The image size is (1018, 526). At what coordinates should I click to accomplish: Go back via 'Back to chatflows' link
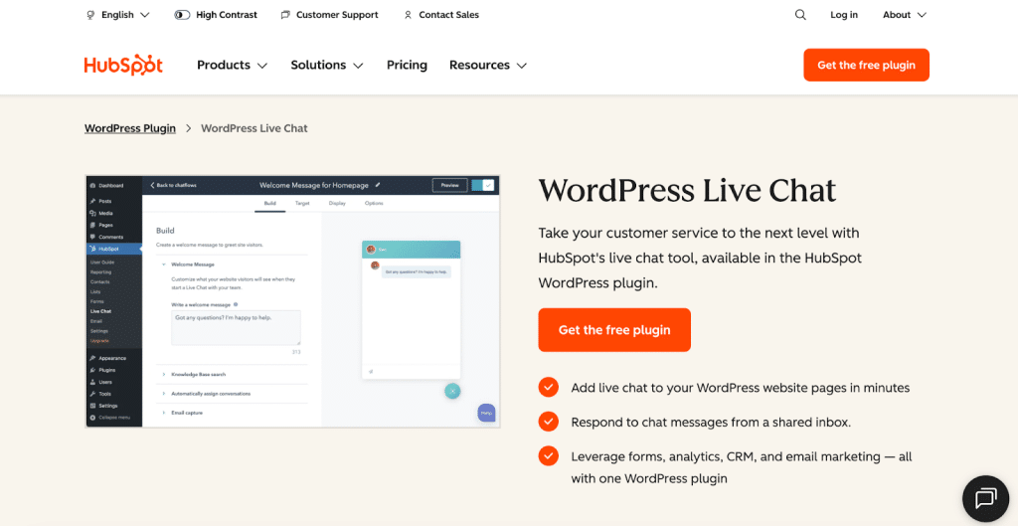(x=173, y=185)
